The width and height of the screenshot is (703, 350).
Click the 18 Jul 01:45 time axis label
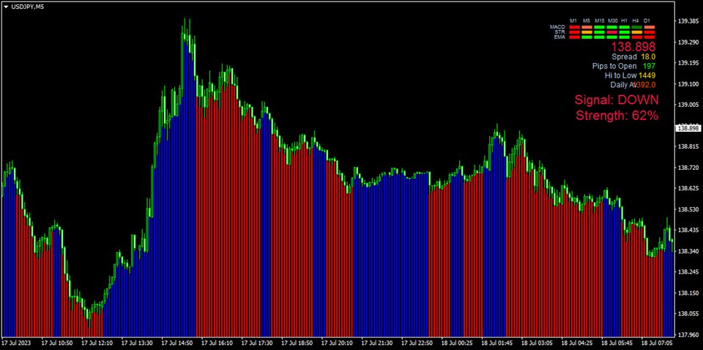(x=495, y=343)
